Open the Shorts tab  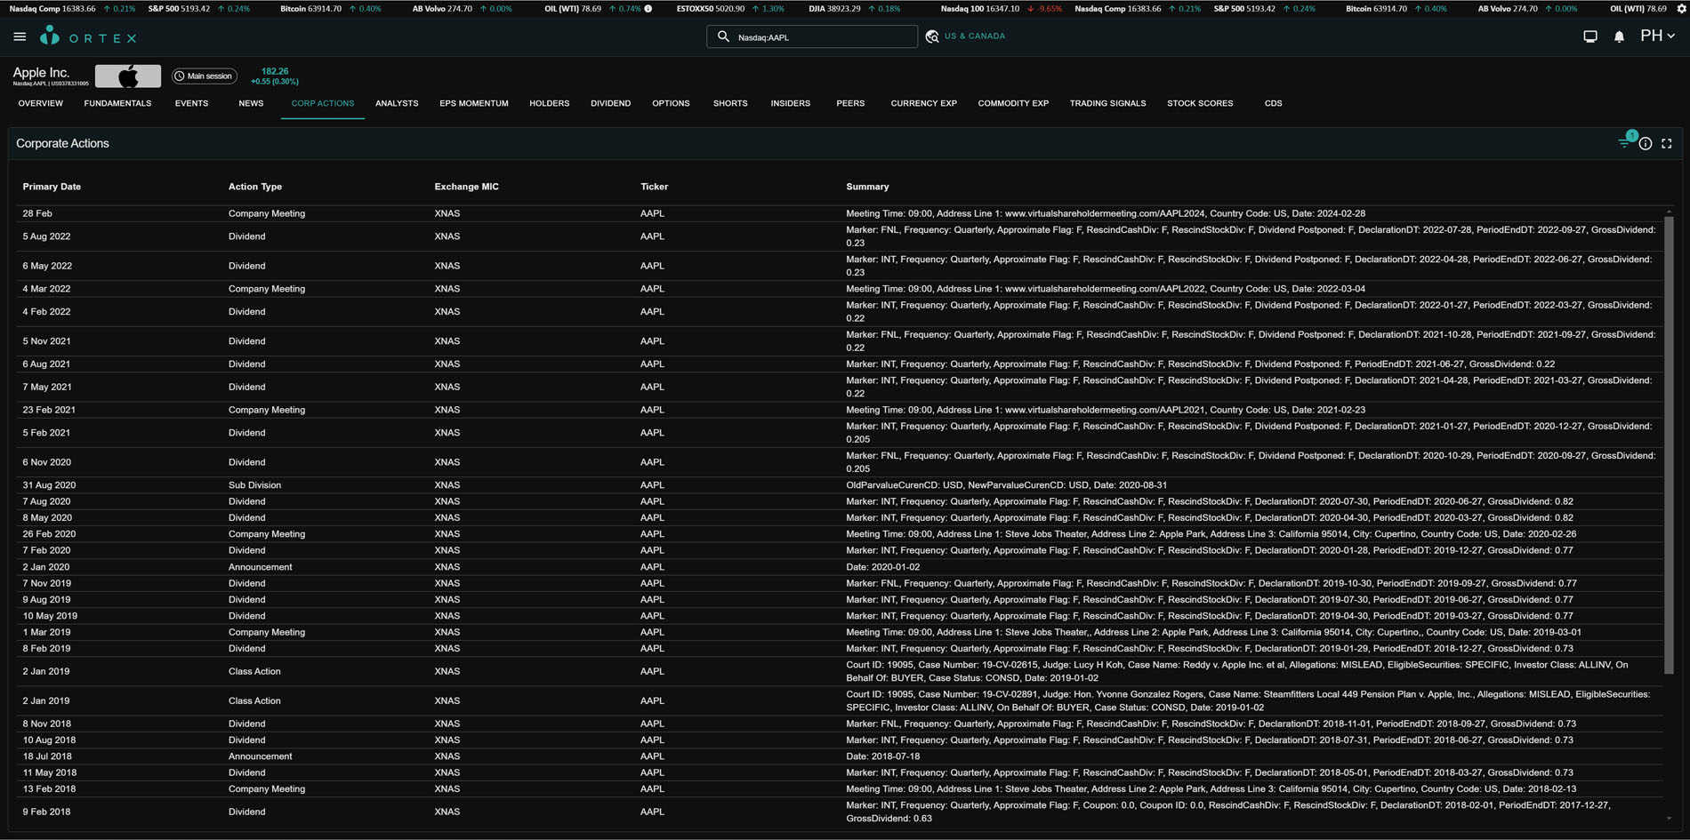pyautogui.click(x=729, y=104)
